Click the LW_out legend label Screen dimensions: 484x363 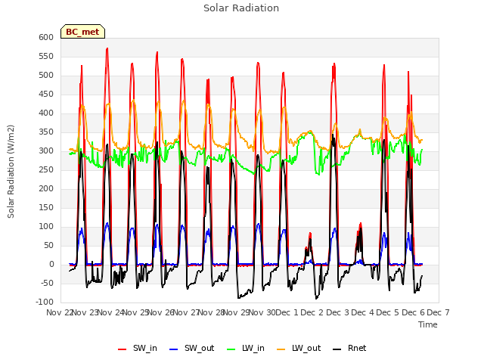306,348
